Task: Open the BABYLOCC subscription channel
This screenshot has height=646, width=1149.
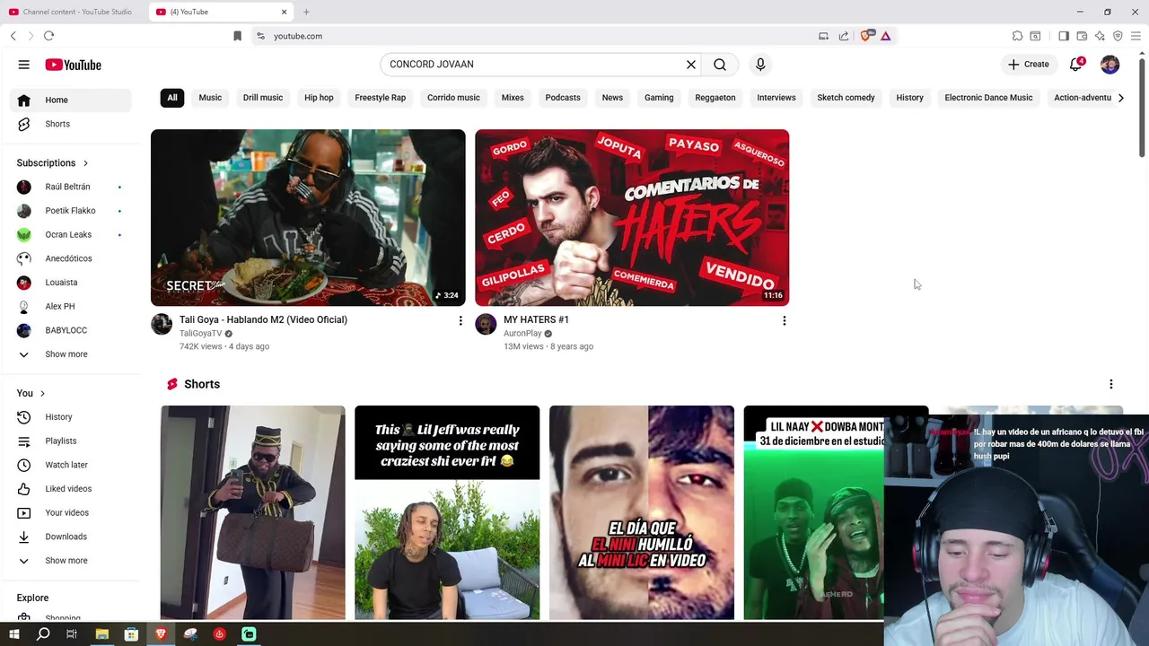Action: tap(70, 330)
